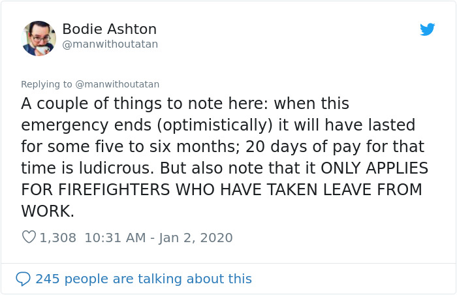Click the 10:31 AM - Jan 2, 2020 timestamp
Screen dimensions: 457x295
click(x=158, y=238)
